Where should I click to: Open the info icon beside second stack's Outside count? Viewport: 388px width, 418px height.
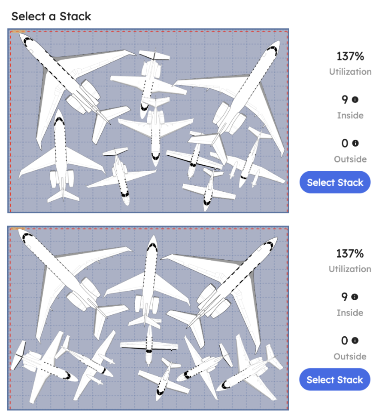coord(355,341)
